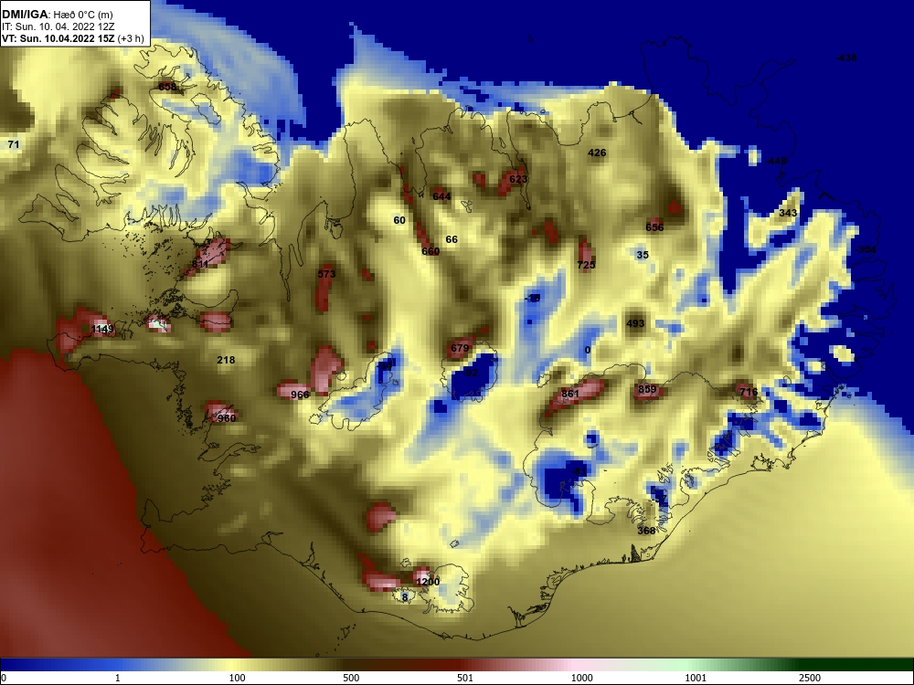This screenshot has height=685, width=914.
Task: Click the map value 861
Action: click(x=570, y=394)
